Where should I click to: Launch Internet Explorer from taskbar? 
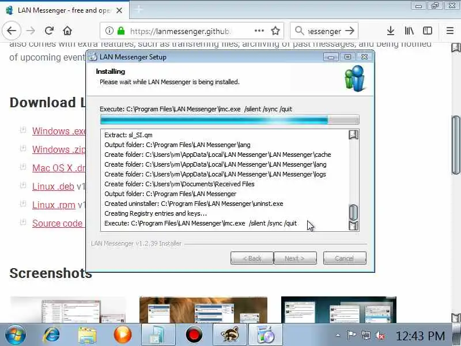click(x=52, y=335)
